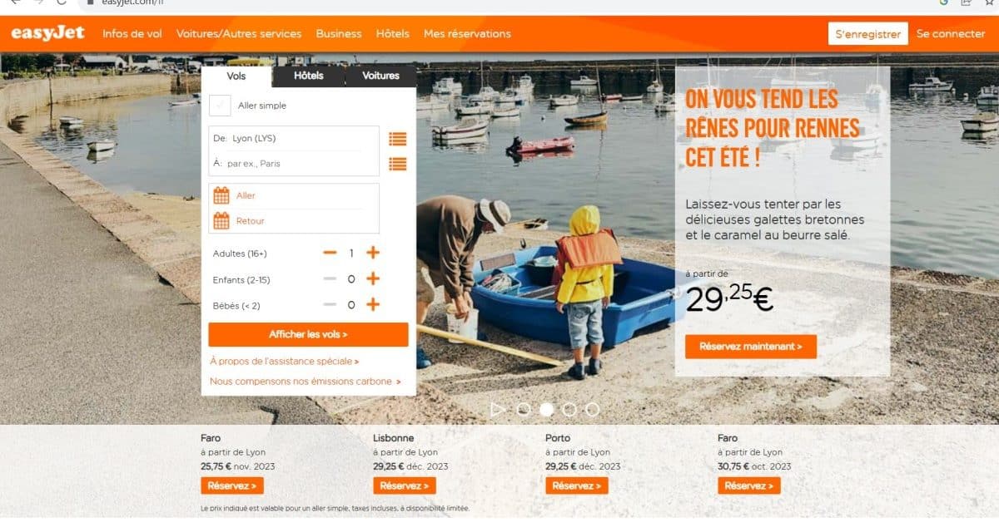Tick the Aller simple checkbox
999x532 pixels.
220,106
